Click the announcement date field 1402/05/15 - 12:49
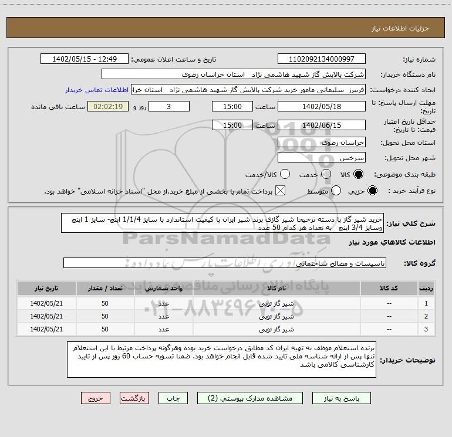Screen dimensions: 452x437 (x=85, y=59)
